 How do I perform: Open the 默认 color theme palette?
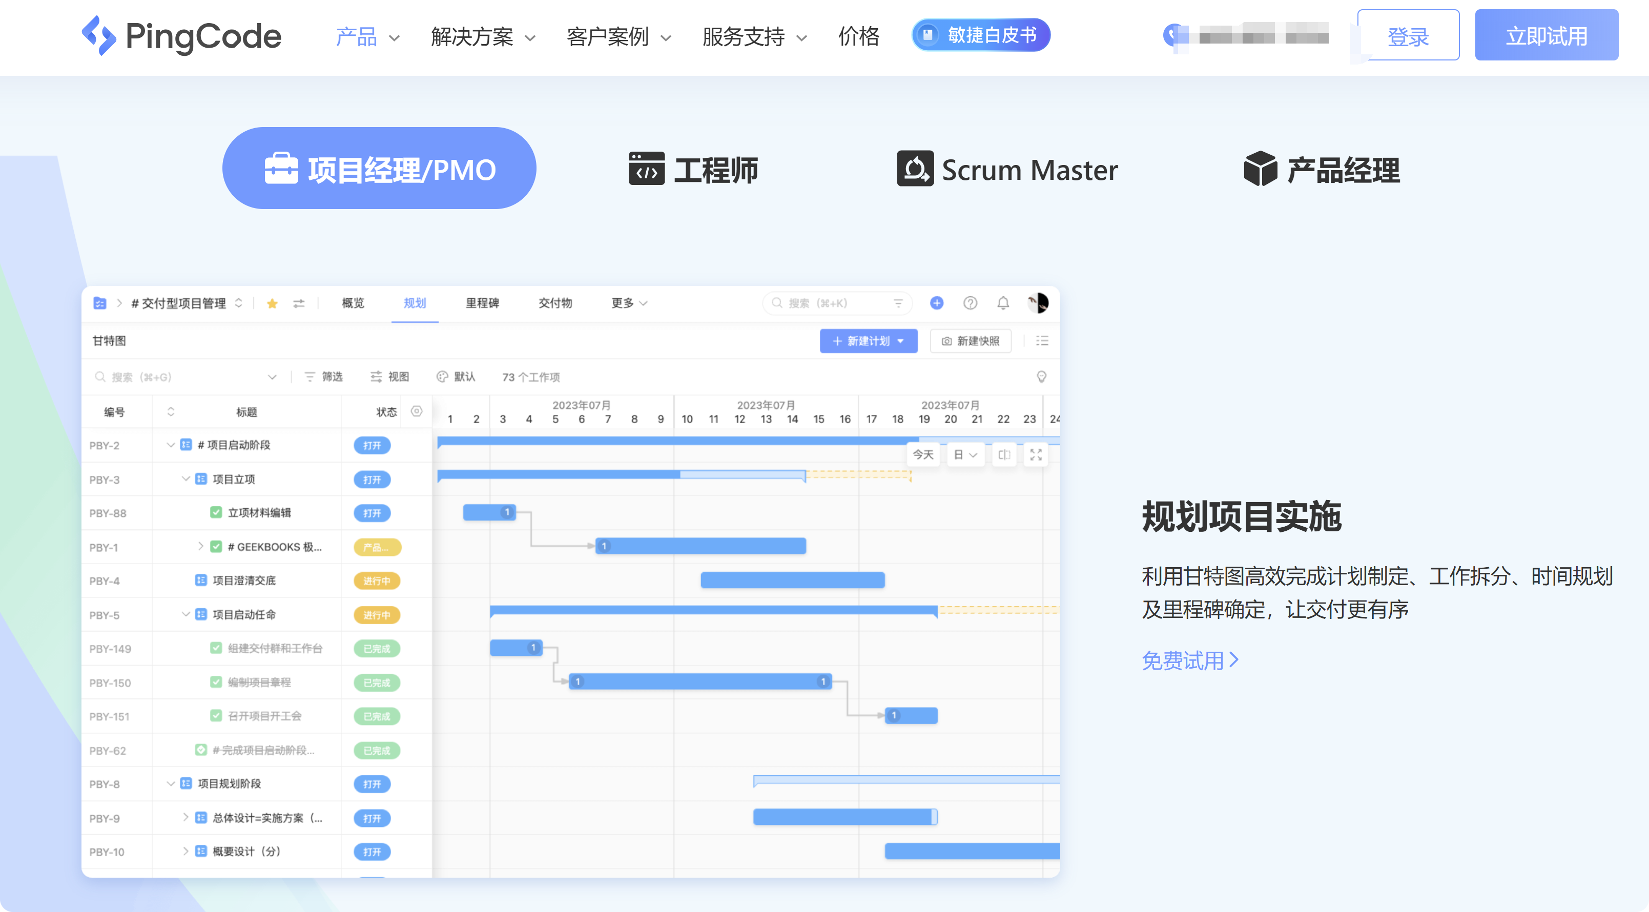click(443, 377)
